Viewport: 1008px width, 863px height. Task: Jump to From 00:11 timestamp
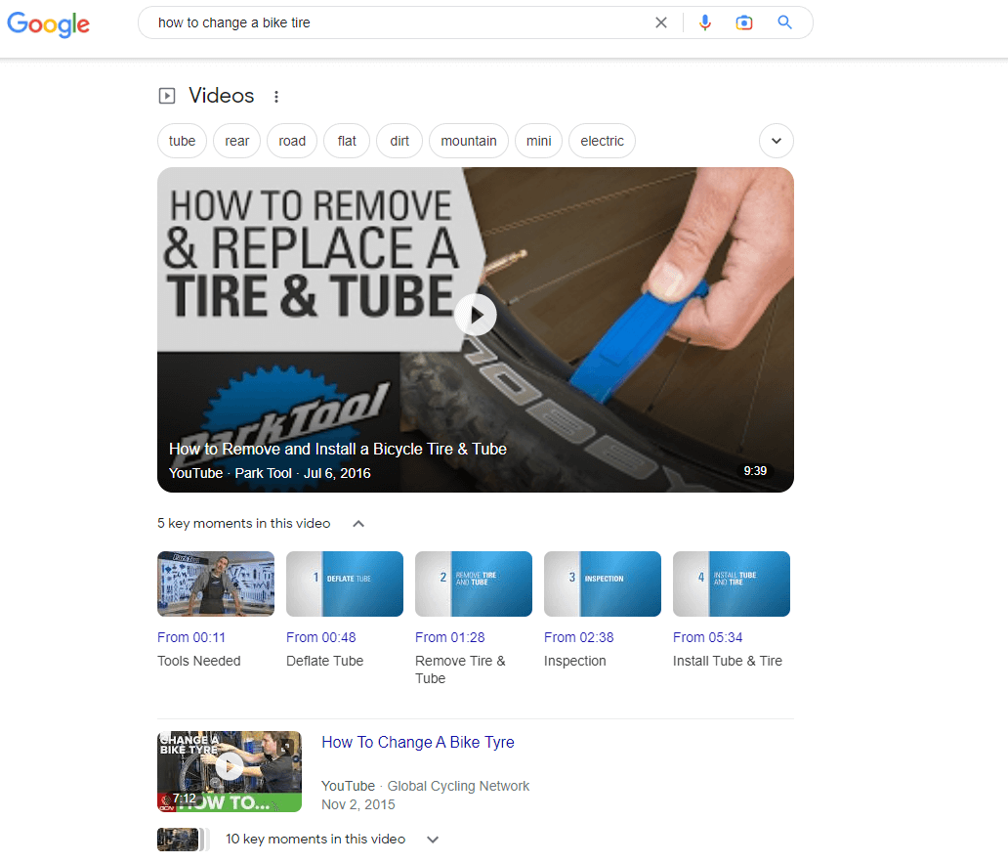191,637
